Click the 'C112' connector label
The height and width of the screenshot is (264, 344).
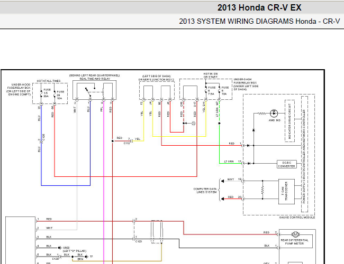tap(126, 144)
